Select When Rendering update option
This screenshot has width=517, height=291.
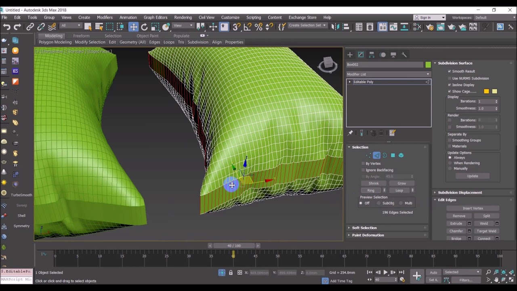[450, 163]
